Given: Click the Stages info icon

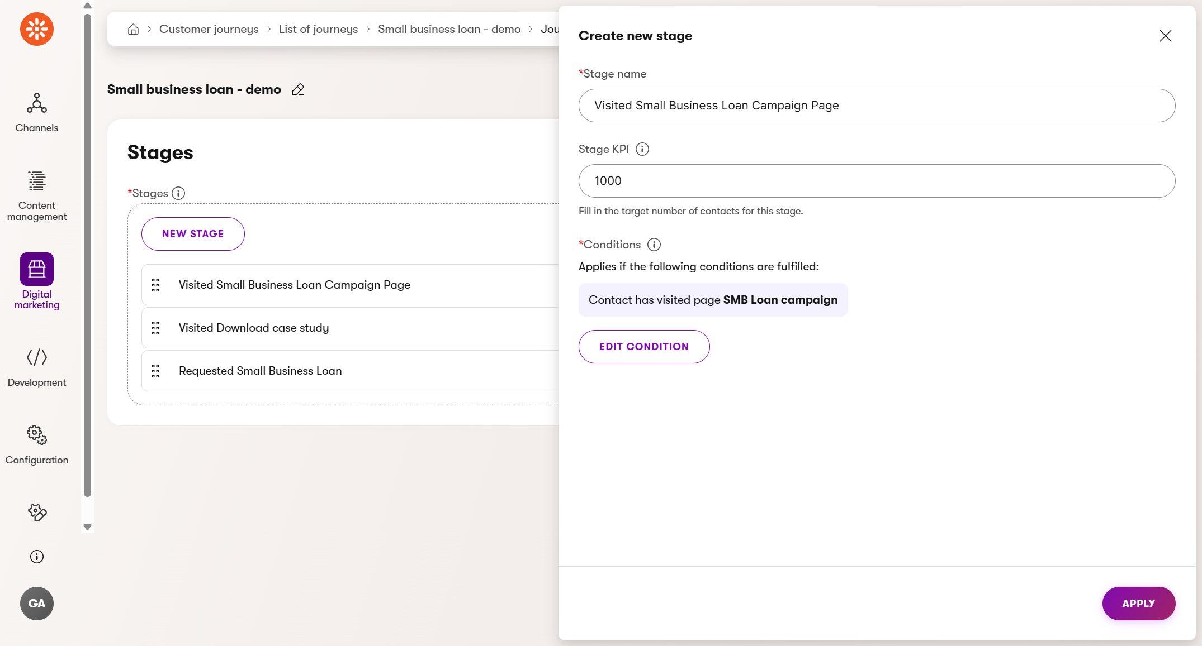Looking at the screenshot, I should tap(178, 193).
